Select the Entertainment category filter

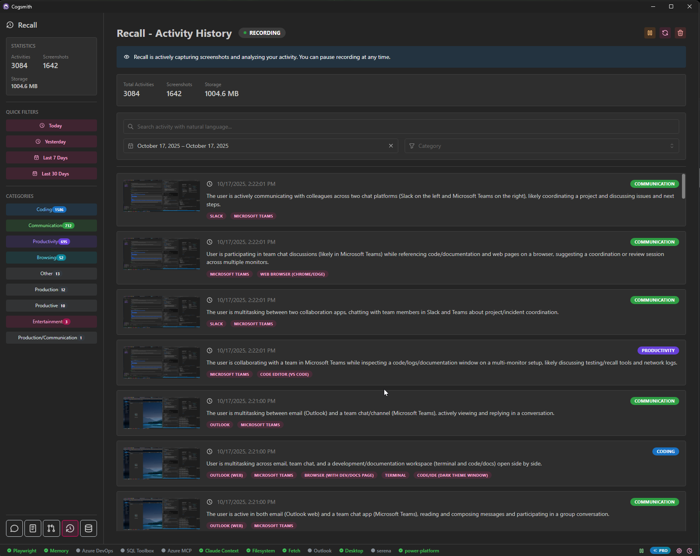(x=51, y=322)
